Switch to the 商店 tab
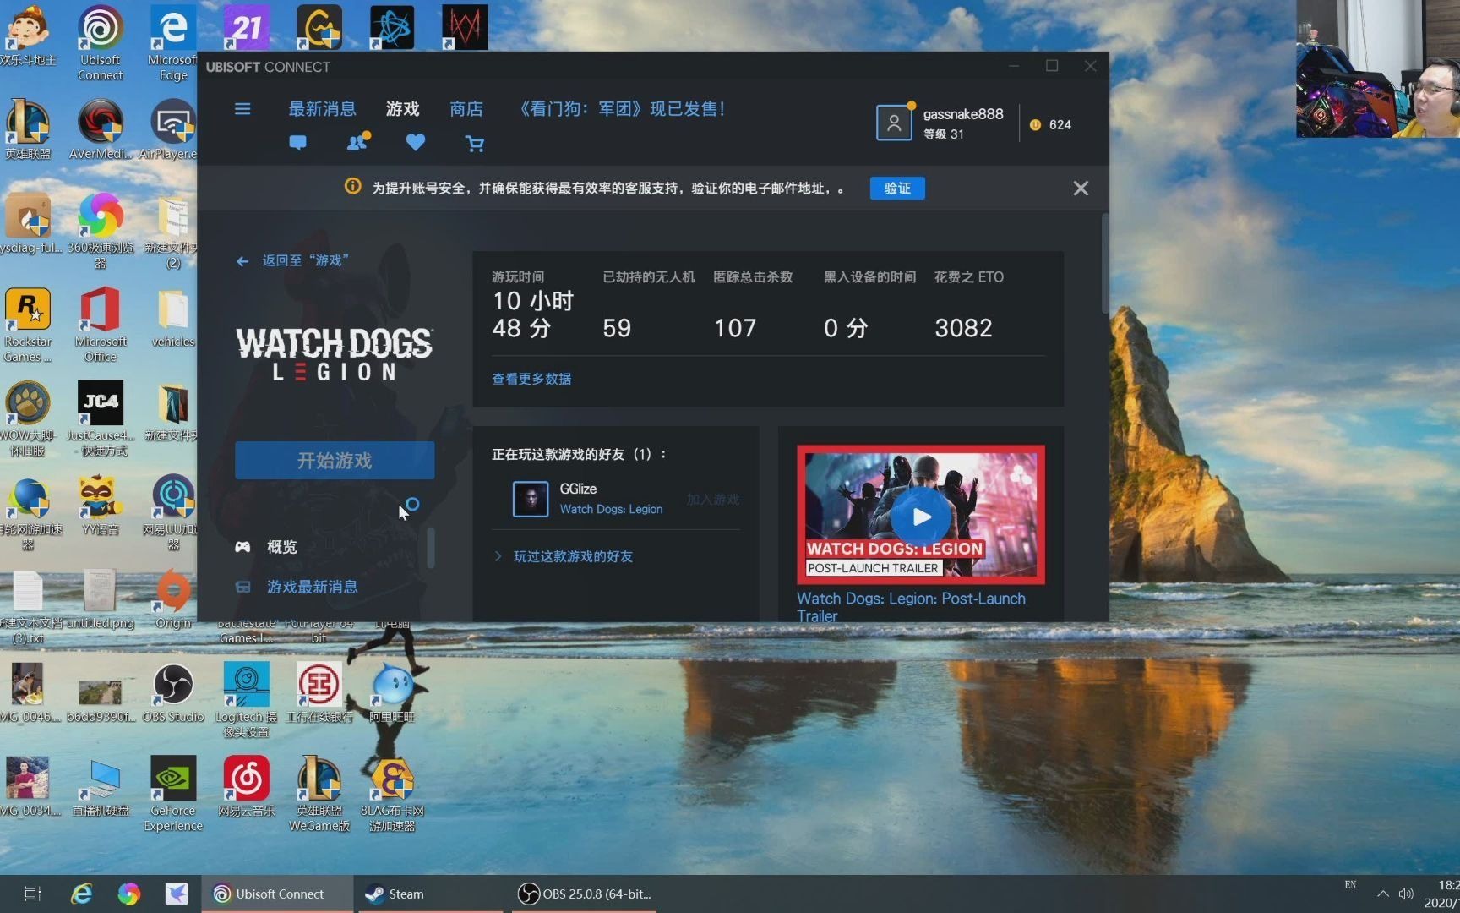Image resolution: width=1460 pixels, height=913 pixels. click(466, 109)
